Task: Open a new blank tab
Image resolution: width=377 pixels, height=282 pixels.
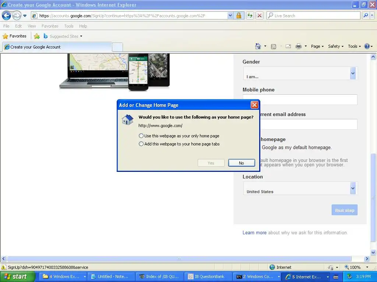Action: (117, 47)
